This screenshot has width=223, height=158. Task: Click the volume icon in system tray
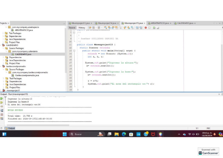pos(193,134)
